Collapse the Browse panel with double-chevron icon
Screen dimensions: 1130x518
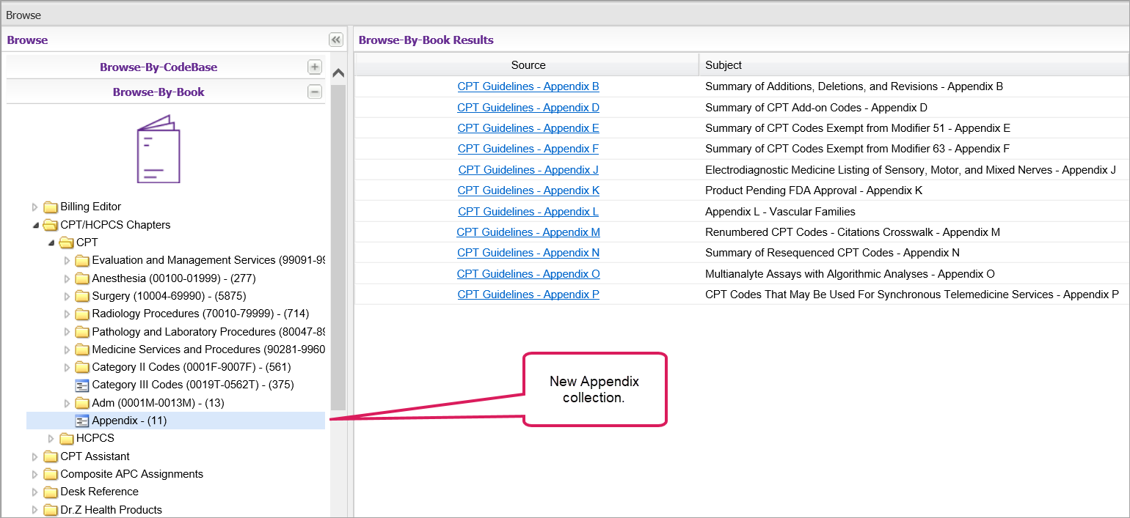tap(335, 40)
